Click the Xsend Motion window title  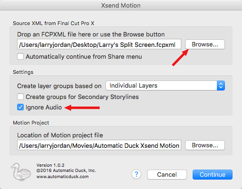tap(121, 5)
